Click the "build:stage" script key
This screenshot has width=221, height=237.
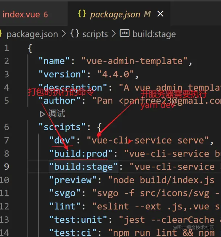point(84,167)
